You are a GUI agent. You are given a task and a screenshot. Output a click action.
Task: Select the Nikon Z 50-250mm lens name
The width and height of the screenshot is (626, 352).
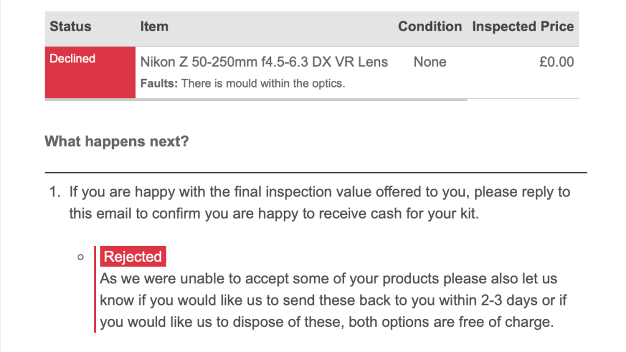pyautogui.click(x=264, y=62)
